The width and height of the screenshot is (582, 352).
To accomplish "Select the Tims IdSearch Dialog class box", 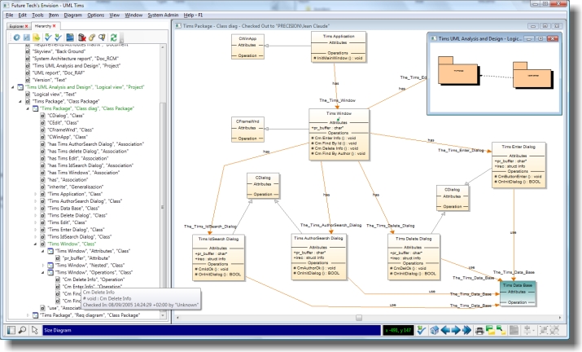I will pyautogui.click(x=218, y=257).
